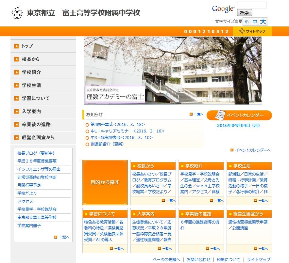Image resolution: width=289 pixels, height=263 pixels.
Task: Click the arrow icon beside 入学案内 in sidebar
Action: click(17, 111)
